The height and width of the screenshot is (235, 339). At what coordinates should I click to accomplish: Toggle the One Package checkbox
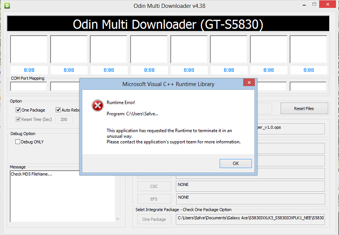(18, 110)
